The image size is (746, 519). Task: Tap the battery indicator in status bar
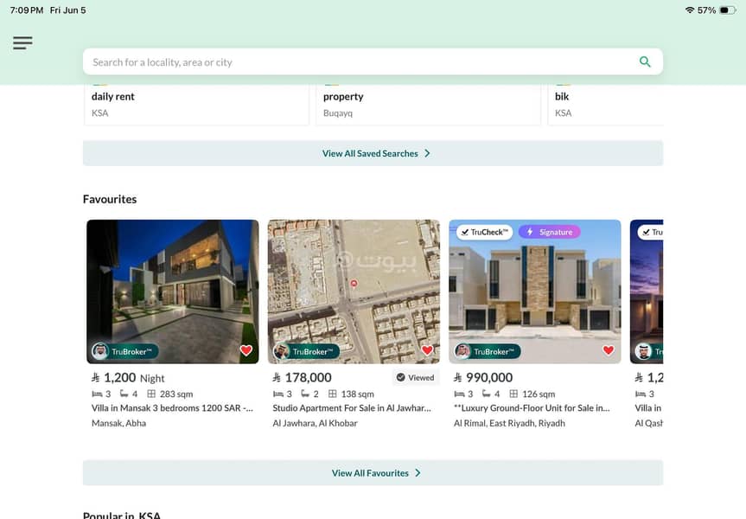pyautogui.click(x=728, y=10)
